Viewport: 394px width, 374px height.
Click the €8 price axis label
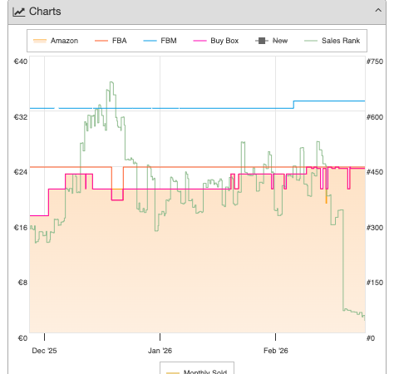pos(22,283)
